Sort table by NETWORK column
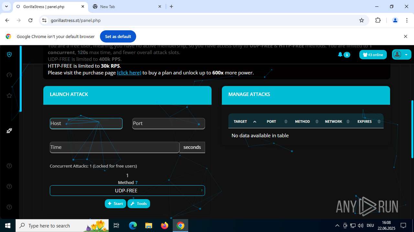Screen dimensions: 414x232 (x=338, y=121)
